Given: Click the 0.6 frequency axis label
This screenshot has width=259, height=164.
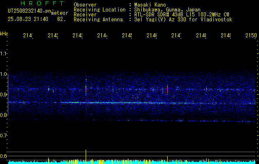Looking at the screenshot, I should (x=3, y=156).
